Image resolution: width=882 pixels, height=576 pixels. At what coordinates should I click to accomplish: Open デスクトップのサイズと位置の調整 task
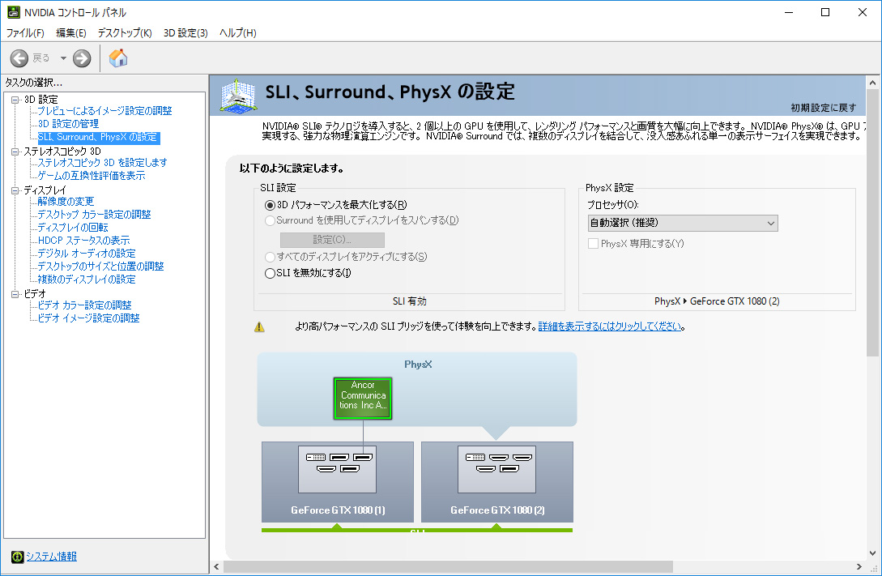click(x=100, y=266)
